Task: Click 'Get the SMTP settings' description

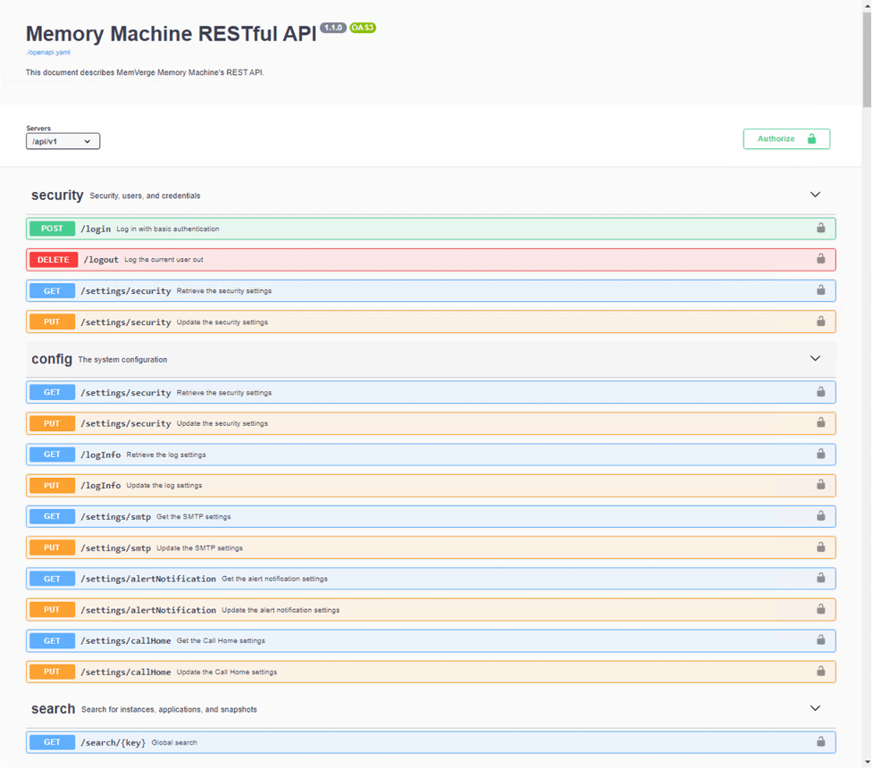Action: tap(194, 517)
